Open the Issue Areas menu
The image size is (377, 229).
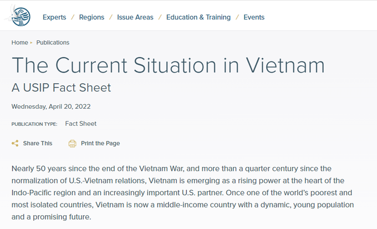[x=135, y=17]
